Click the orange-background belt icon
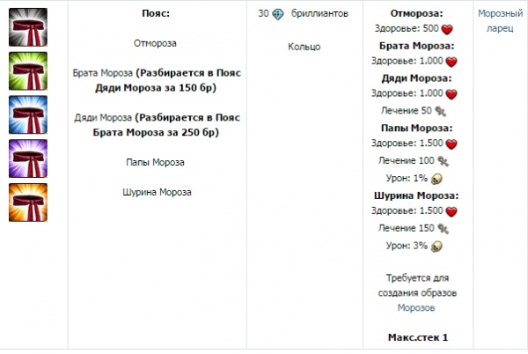 pos(29,202)
